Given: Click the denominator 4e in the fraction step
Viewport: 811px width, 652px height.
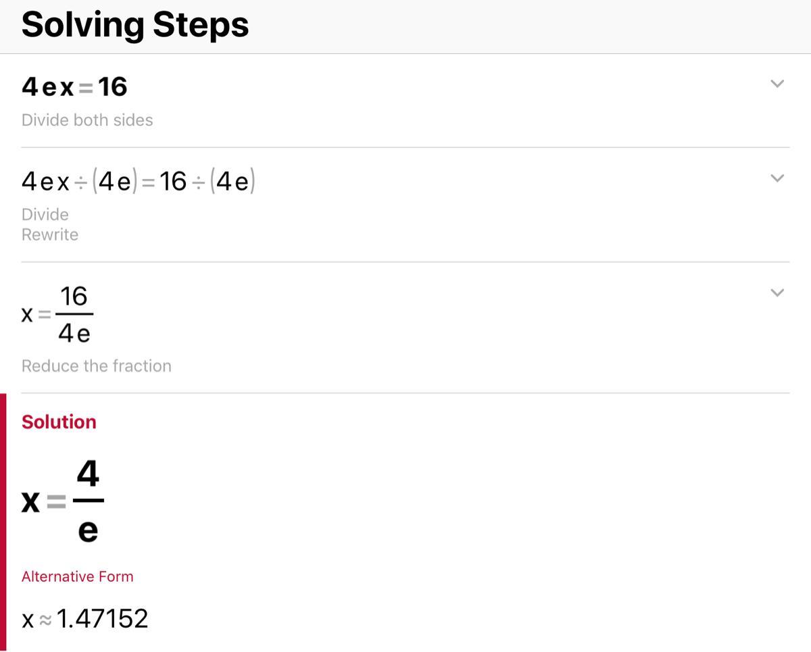Looking at the screenshot, I should [x=74, y=333].
